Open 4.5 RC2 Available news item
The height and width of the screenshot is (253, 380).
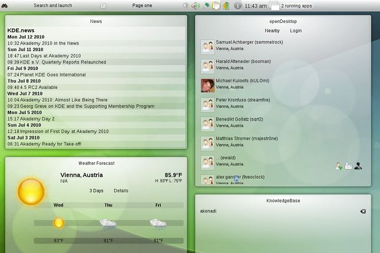(x=38, y=87)
